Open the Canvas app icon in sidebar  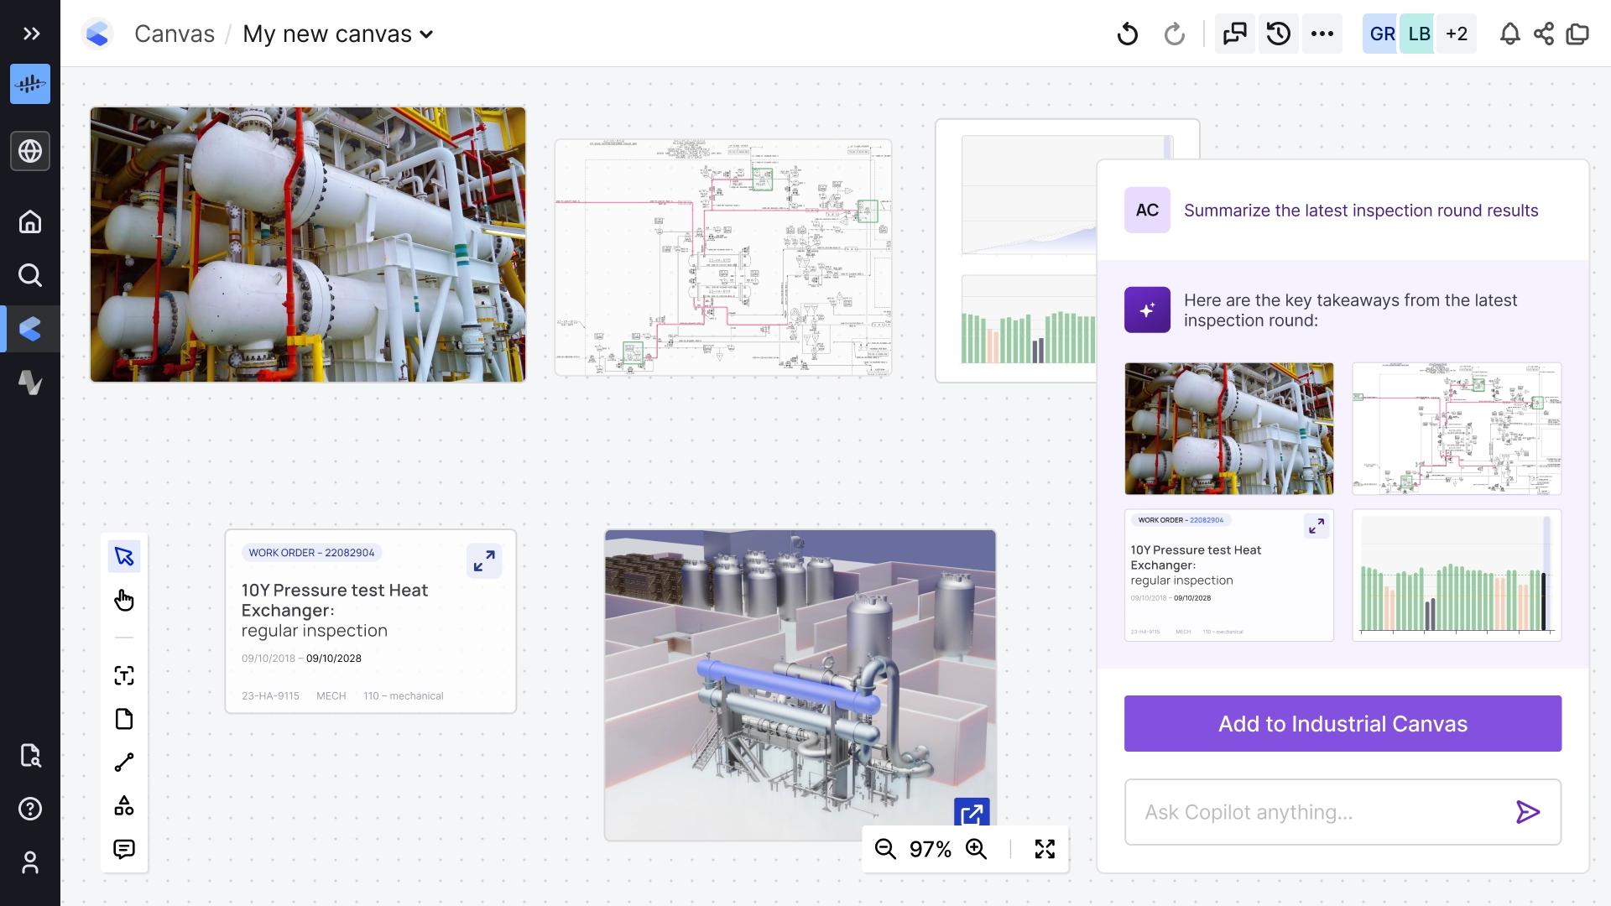click(x=30, y=329)
